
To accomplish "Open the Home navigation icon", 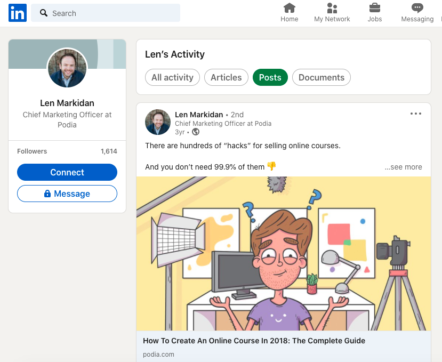I will 290,9.
